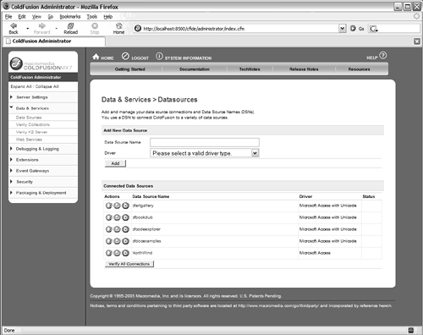Switch to the Release Notes tab

tap(304, 69)
